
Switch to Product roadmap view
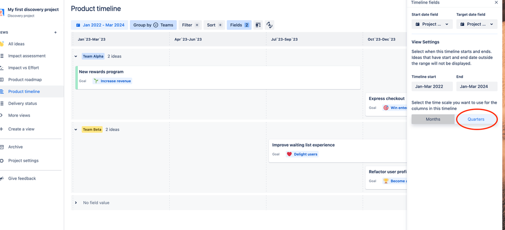pyautogui.click(x=25, y=80)
